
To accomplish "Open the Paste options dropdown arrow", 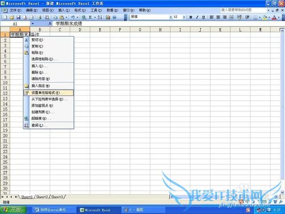I will [x=66, y=17].
